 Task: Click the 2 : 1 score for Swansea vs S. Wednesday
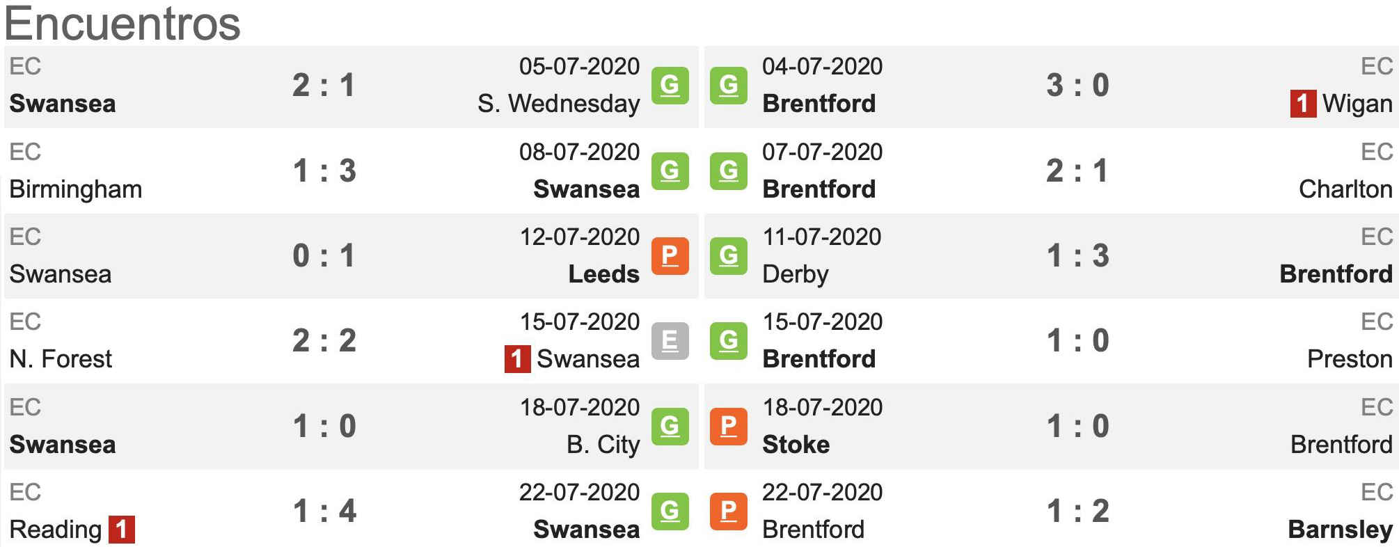click(x=324, y=86)
